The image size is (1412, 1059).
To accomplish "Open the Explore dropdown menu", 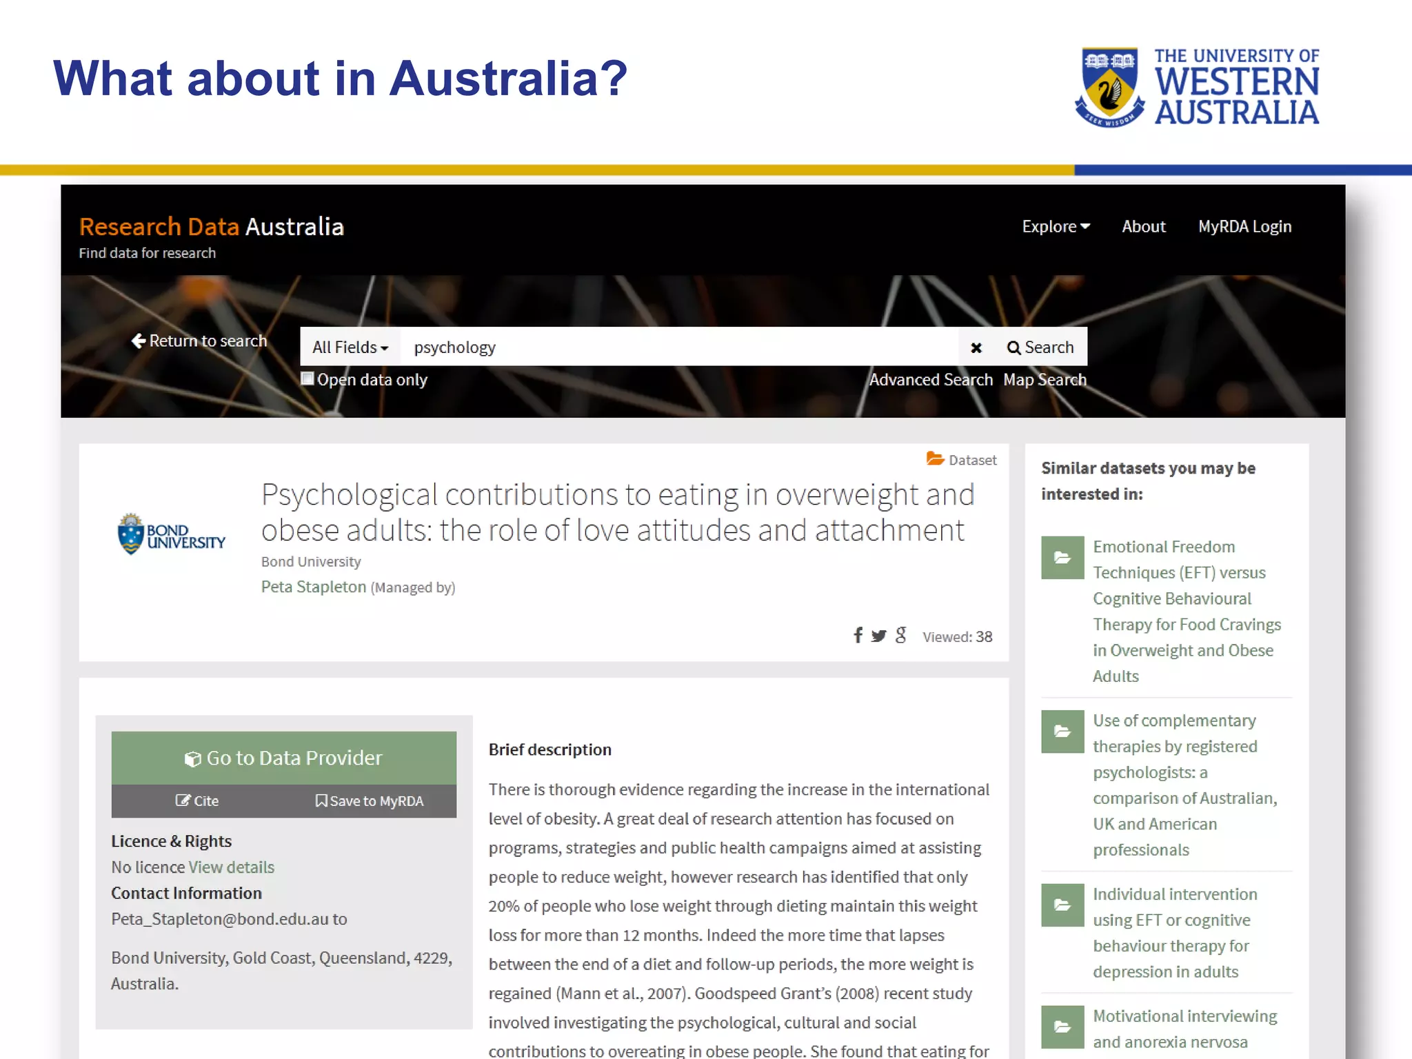I will (x=1056, y=226).
